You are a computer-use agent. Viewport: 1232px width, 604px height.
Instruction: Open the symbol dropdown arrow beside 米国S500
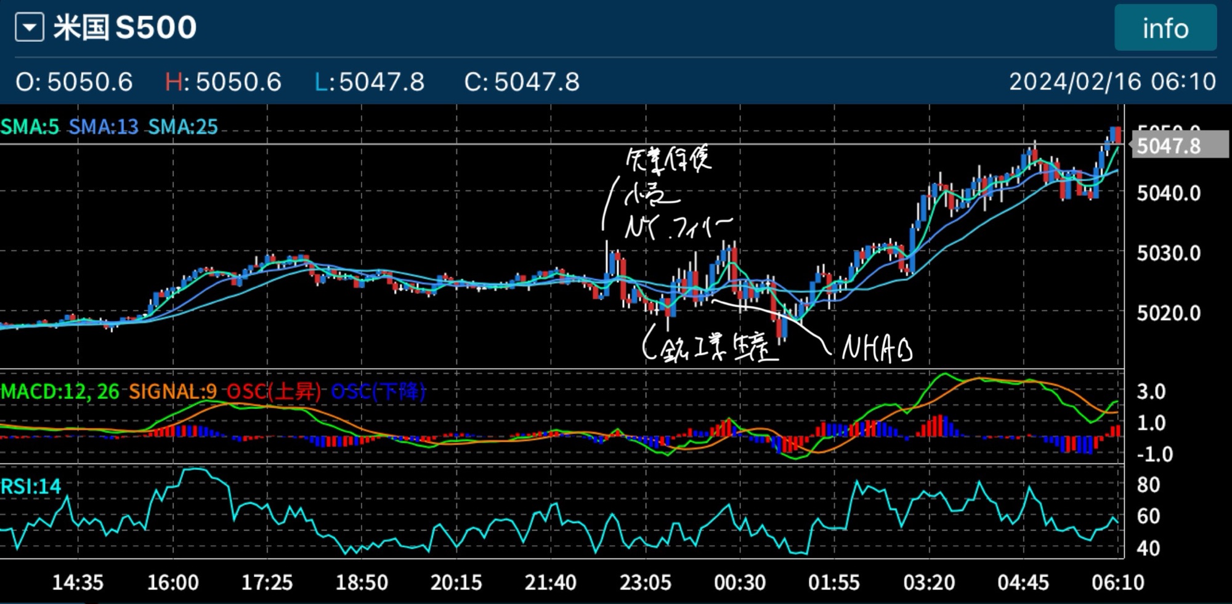29,28
